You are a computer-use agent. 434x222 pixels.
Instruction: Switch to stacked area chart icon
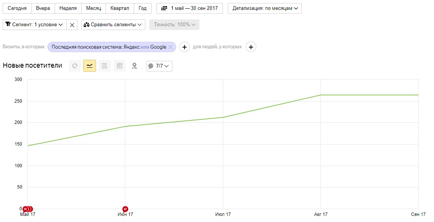[104, 66]
